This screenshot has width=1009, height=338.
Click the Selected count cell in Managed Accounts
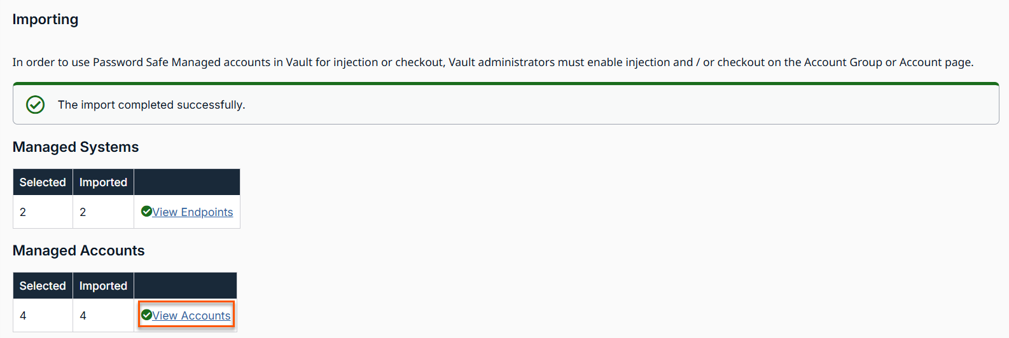[x=43, y=316]
